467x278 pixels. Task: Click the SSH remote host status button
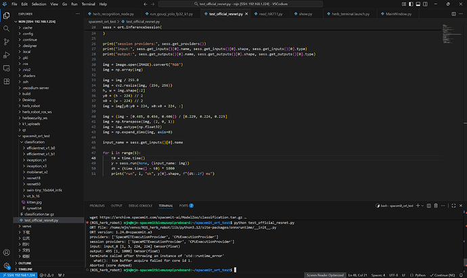pyautogui.click(x=18, y=275)
